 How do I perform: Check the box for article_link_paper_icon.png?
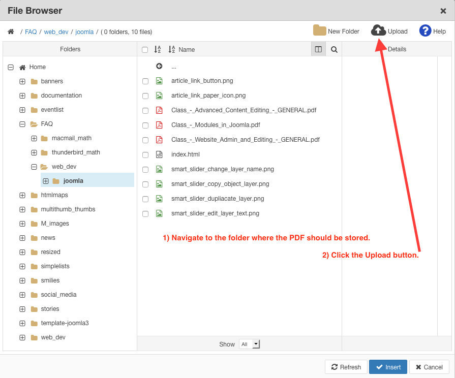tap(145, 96)
